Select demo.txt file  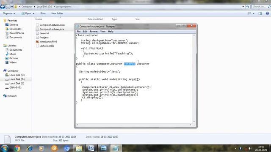tap(42, 33)
